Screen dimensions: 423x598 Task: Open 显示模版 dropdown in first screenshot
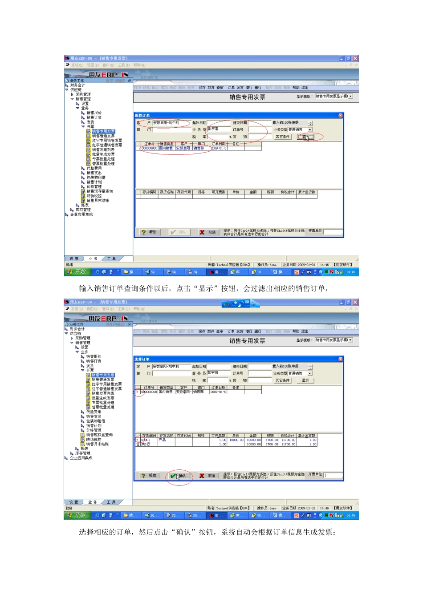pos(350,96)
